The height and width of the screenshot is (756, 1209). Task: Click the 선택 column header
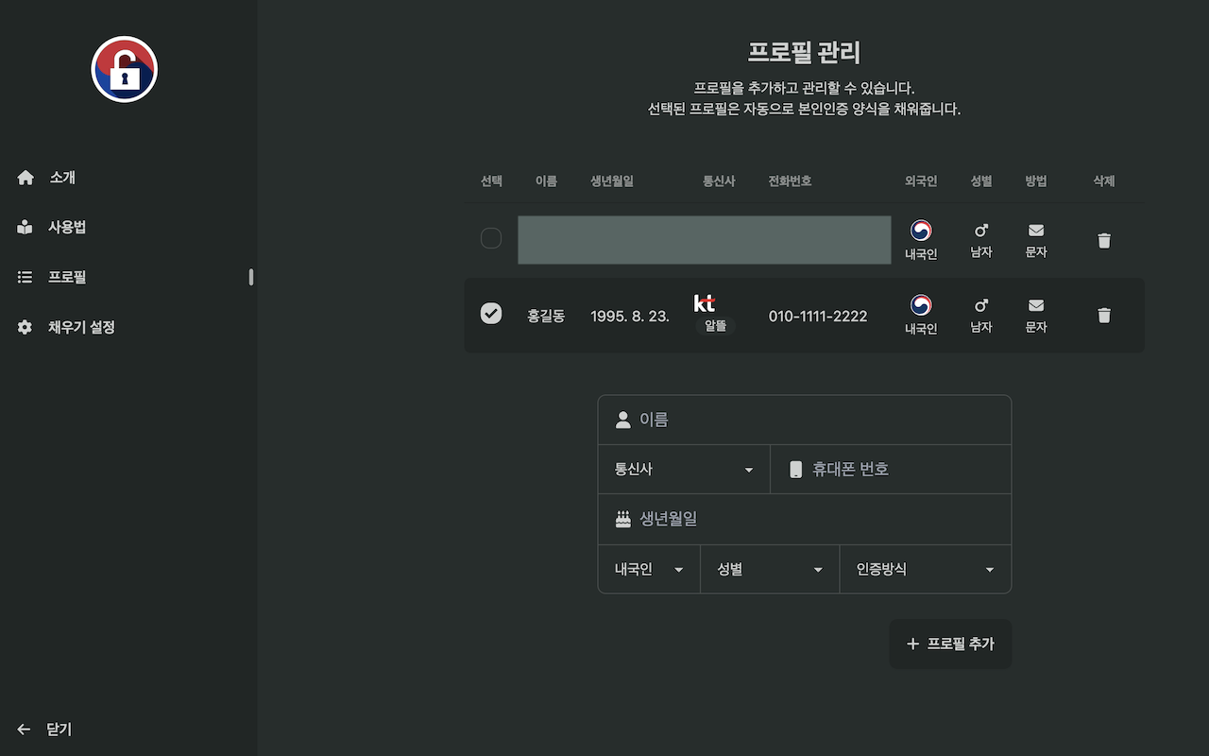491,181
